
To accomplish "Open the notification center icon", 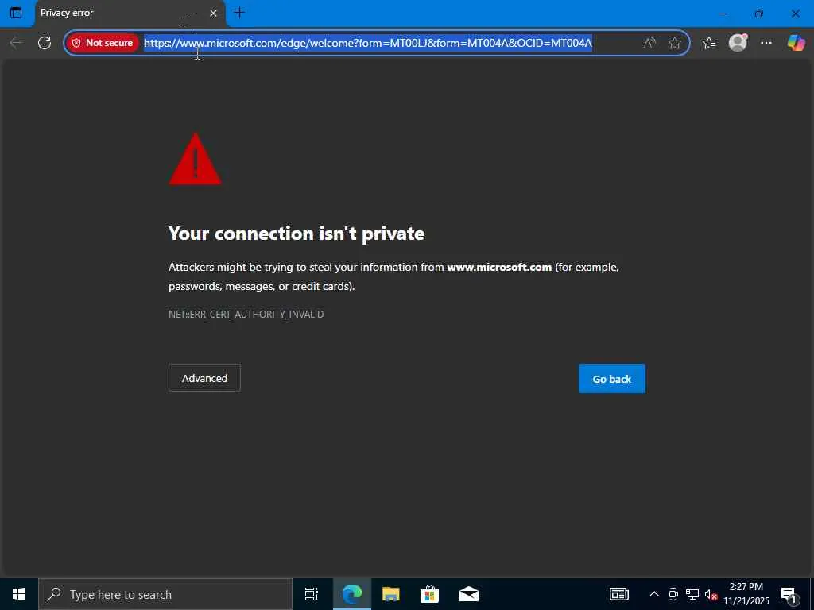I will pos(789,595).
